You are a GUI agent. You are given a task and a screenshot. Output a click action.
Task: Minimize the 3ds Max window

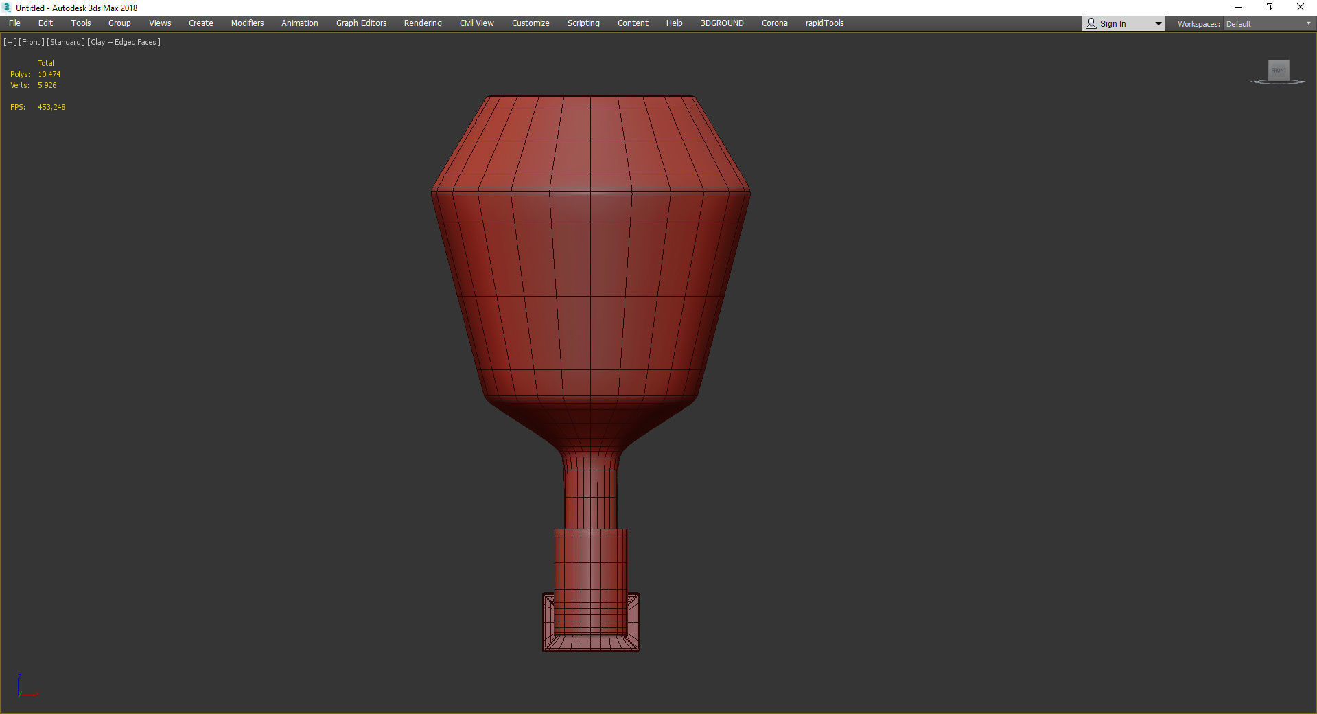point(1238,8)
